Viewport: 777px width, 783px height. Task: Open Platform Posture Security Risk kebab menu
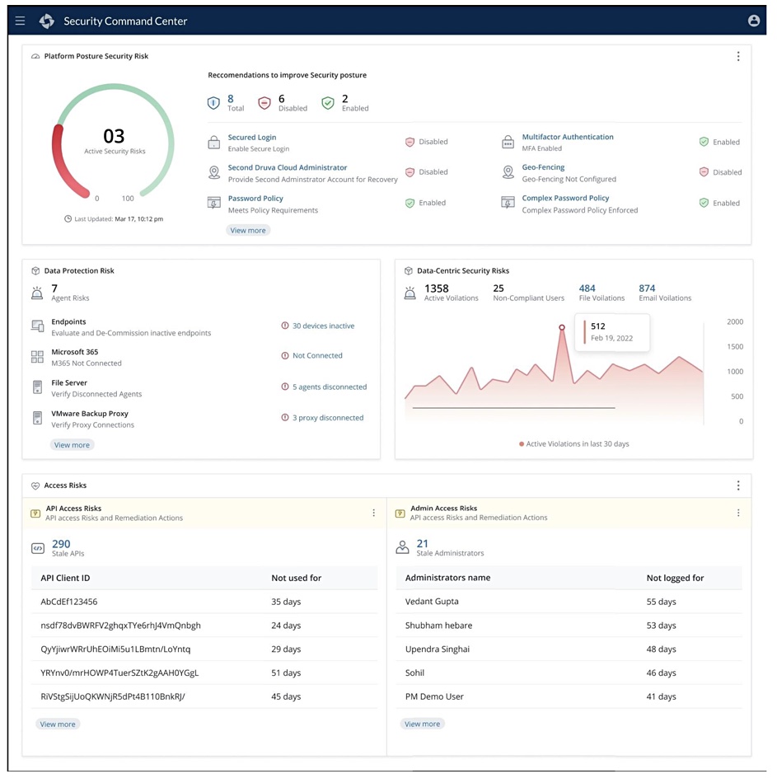point(738,56)
